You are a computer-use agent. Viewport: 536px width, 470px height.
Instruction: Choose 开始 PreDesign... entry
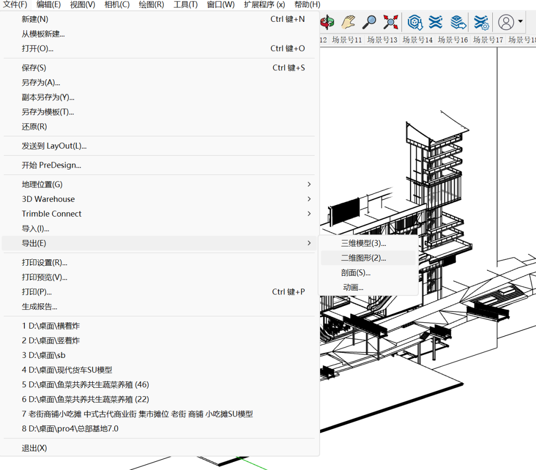[x=159, y=165]
